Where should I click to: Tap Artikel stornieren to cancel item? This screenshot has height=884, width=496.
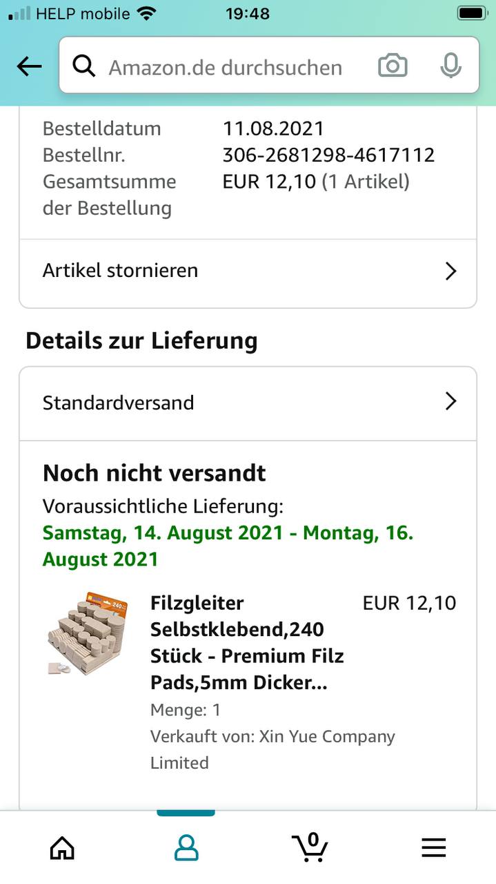coord(121,270)
